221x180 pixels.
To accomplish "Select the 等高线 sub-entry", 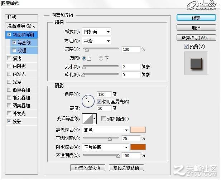I will 24,43.
